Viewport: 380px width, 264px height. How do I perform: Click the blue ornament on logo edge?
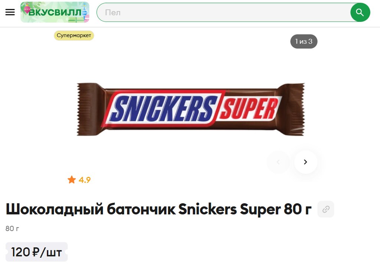pos(85,11)
